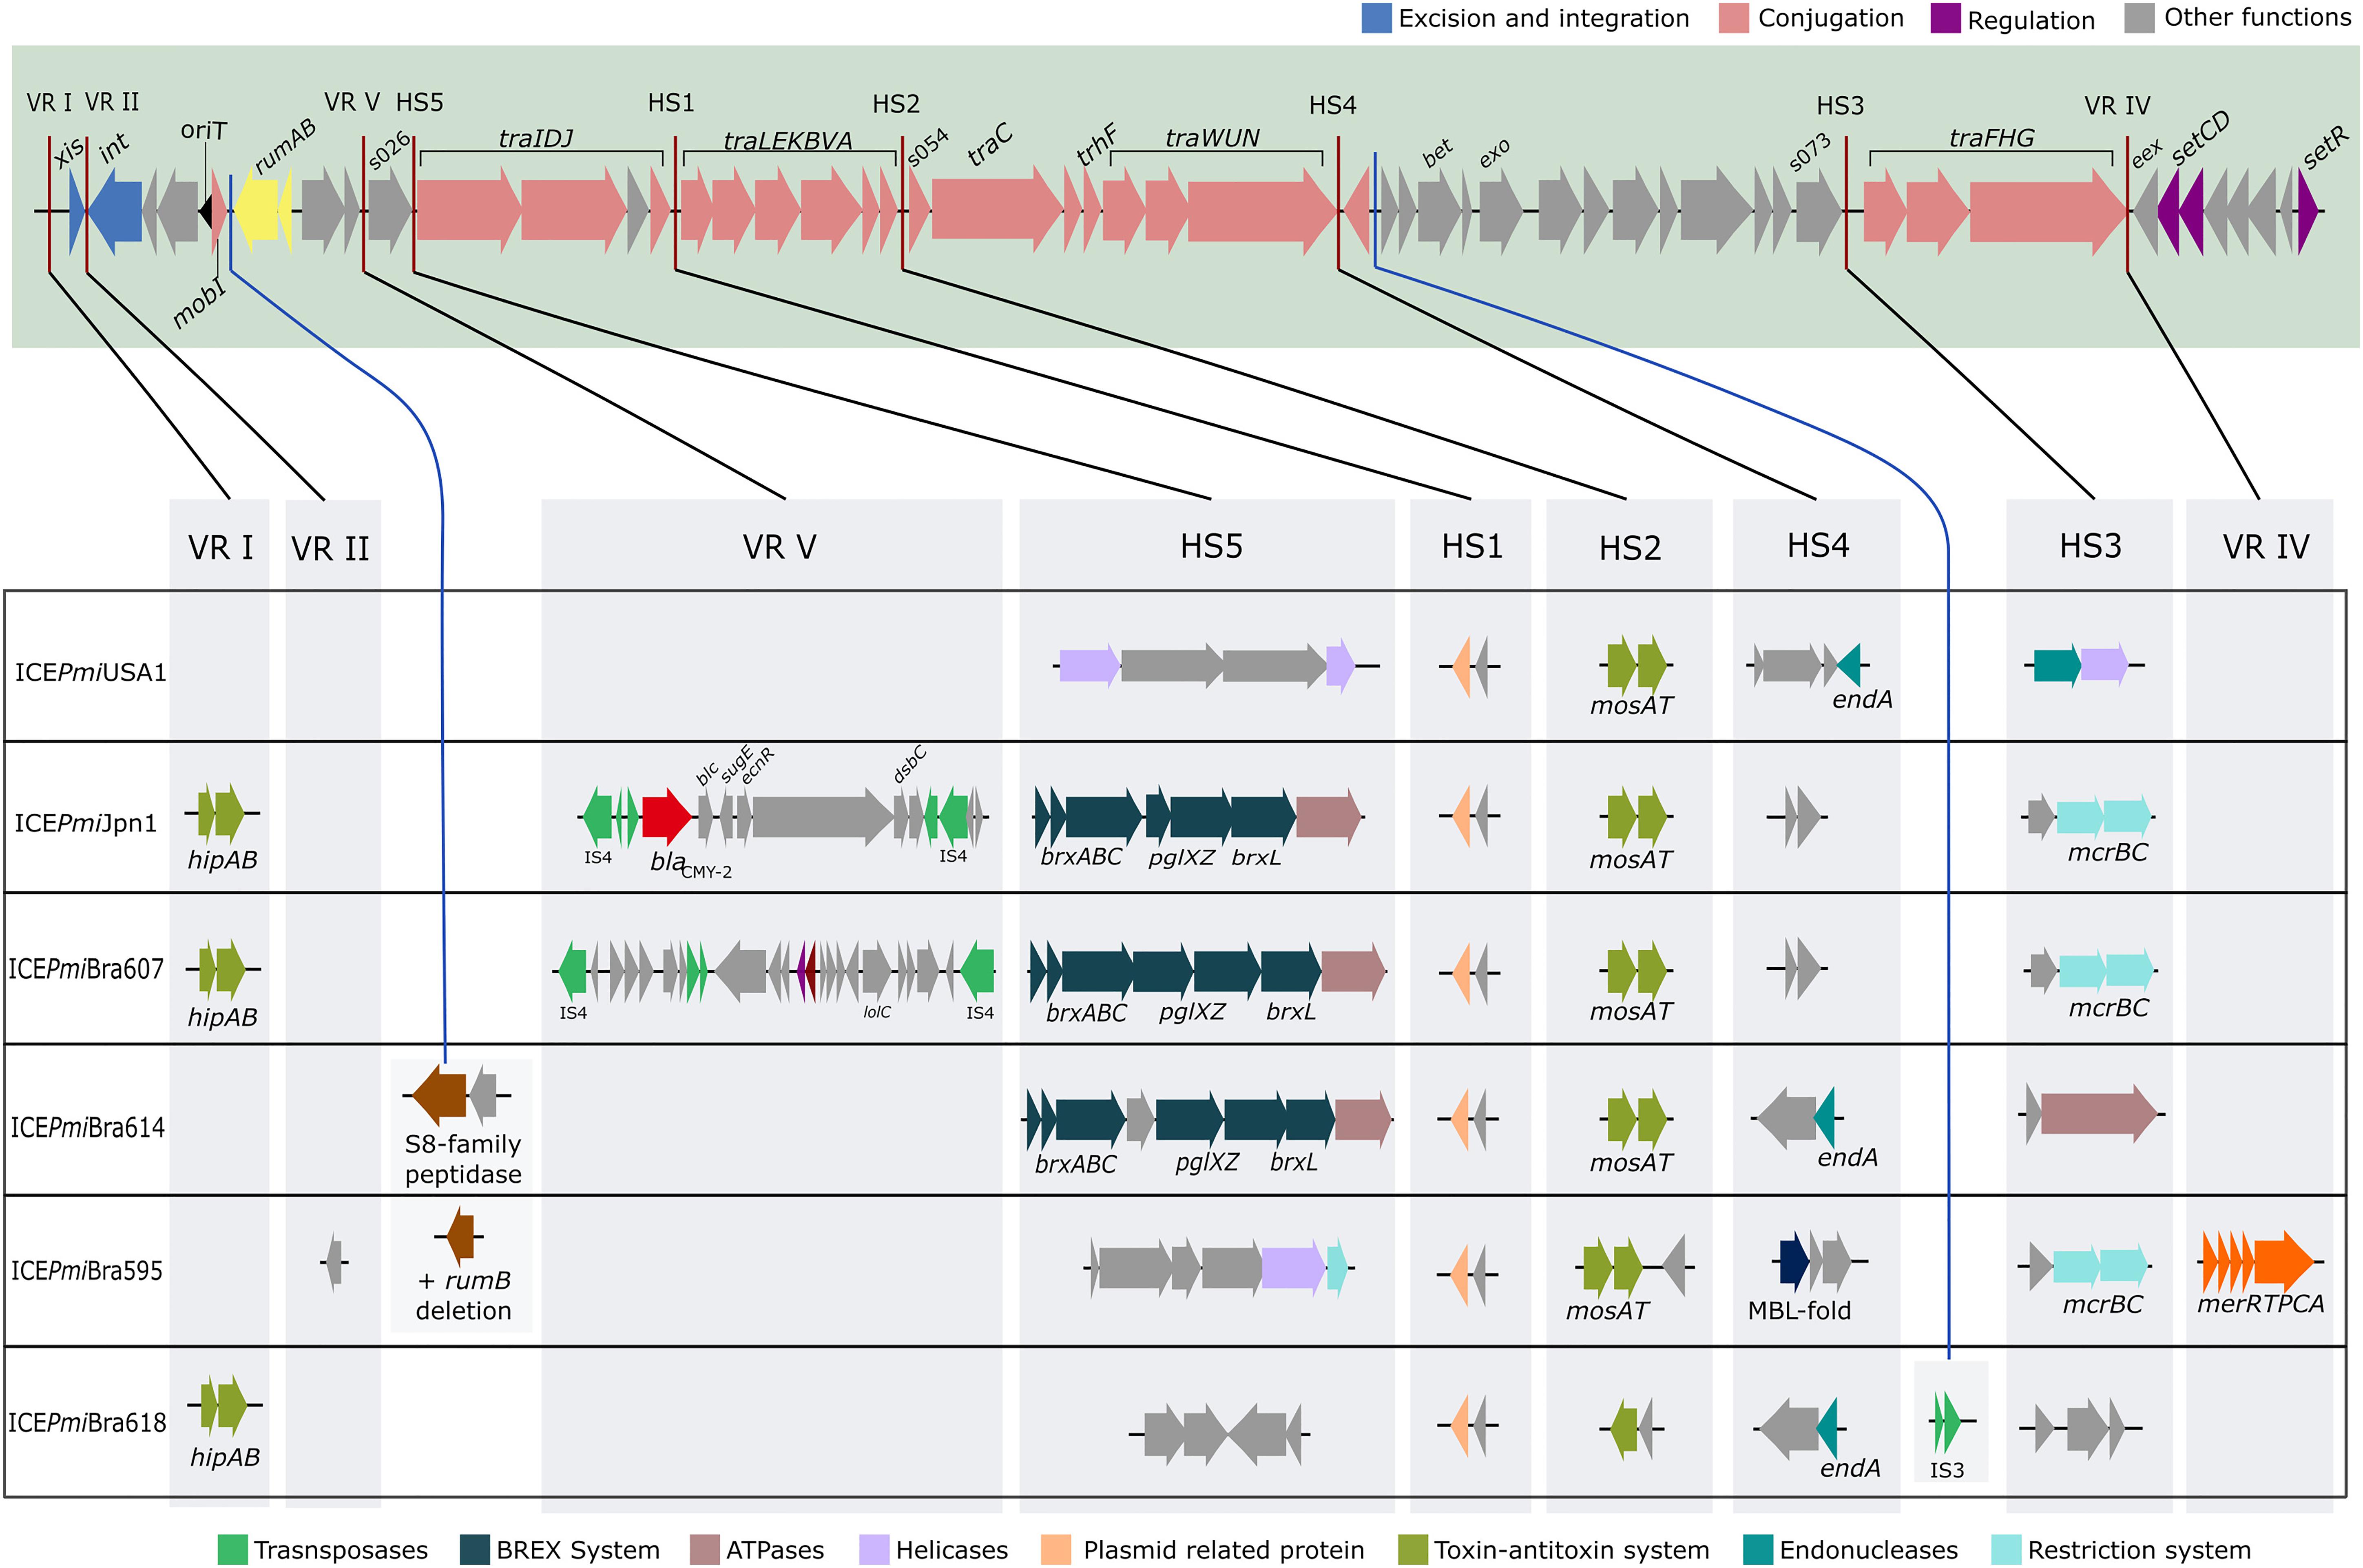Click cyan mcrBC arrows in ICEPmiJpn1 row
The height and width of the screenshot is (1568, 2363).
(2104, 816)
